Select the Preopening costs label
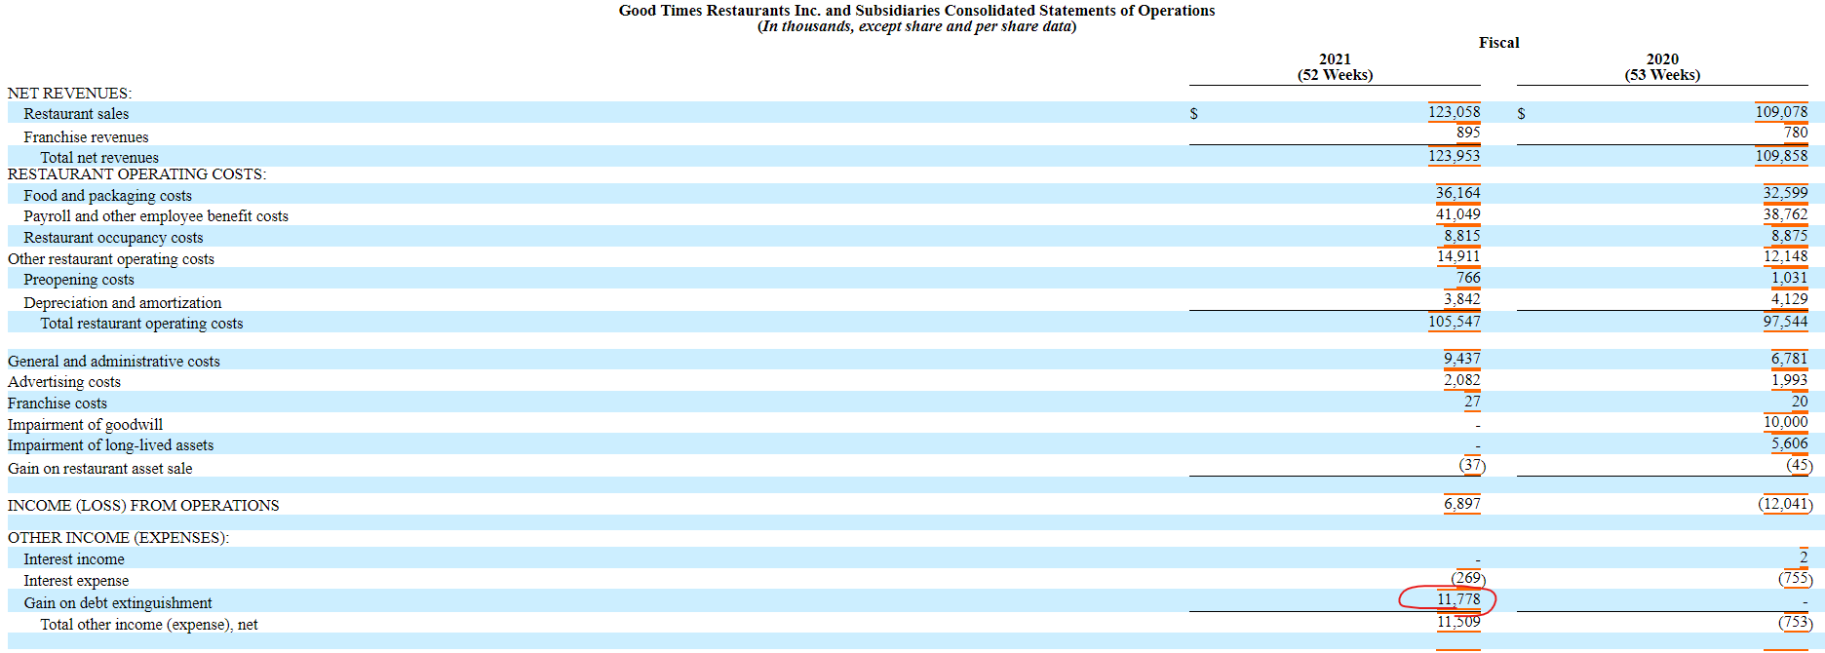This screenshot has width=1825, height=653. coord(79,280)
